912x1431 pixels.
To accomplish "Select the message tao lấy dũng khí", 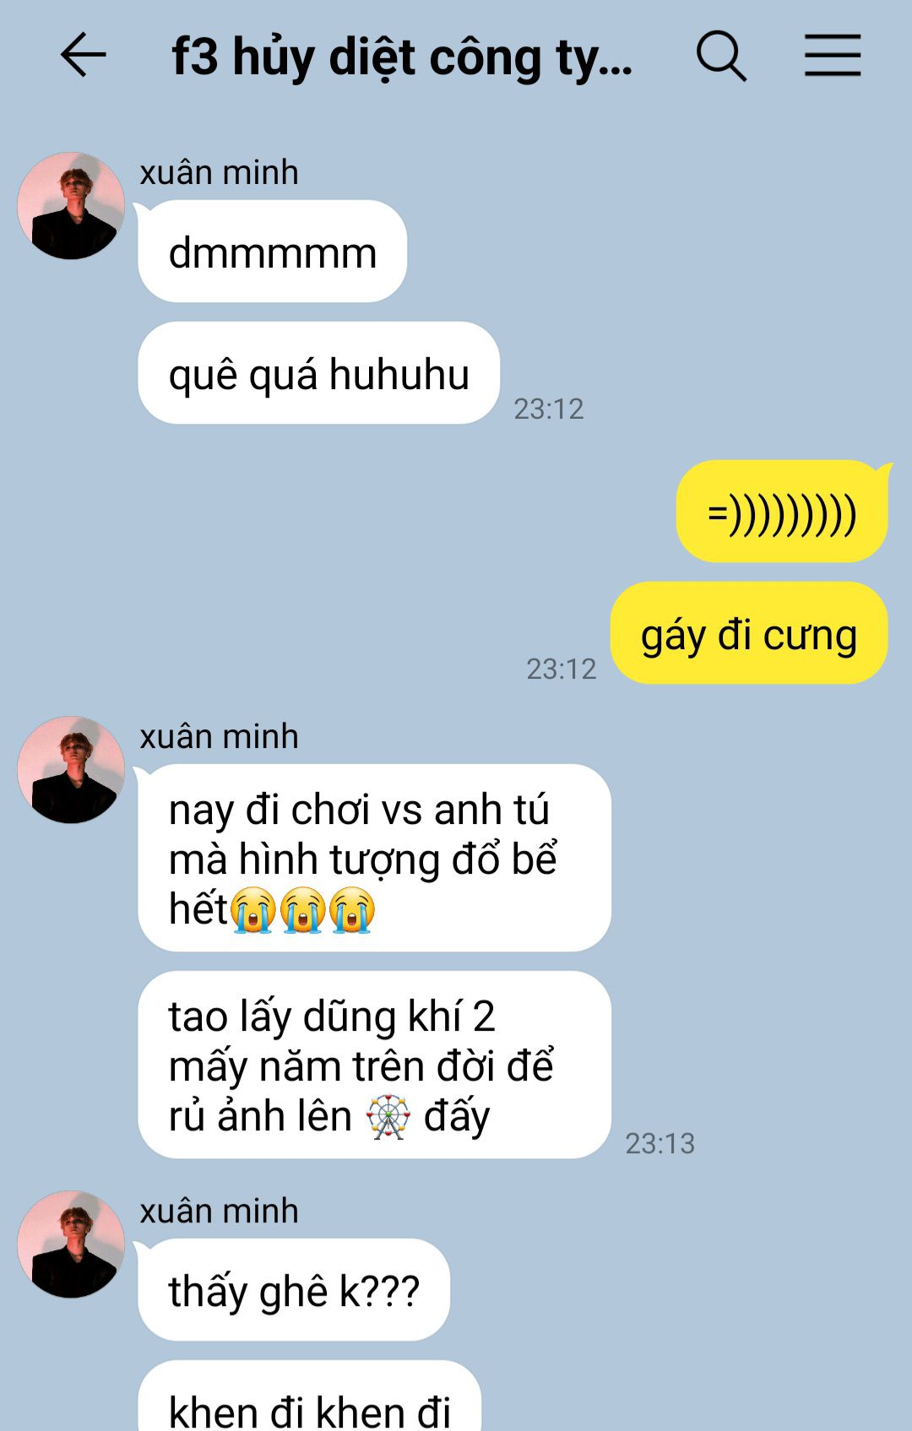I will pyautogui.click(x=374, y=1065).
